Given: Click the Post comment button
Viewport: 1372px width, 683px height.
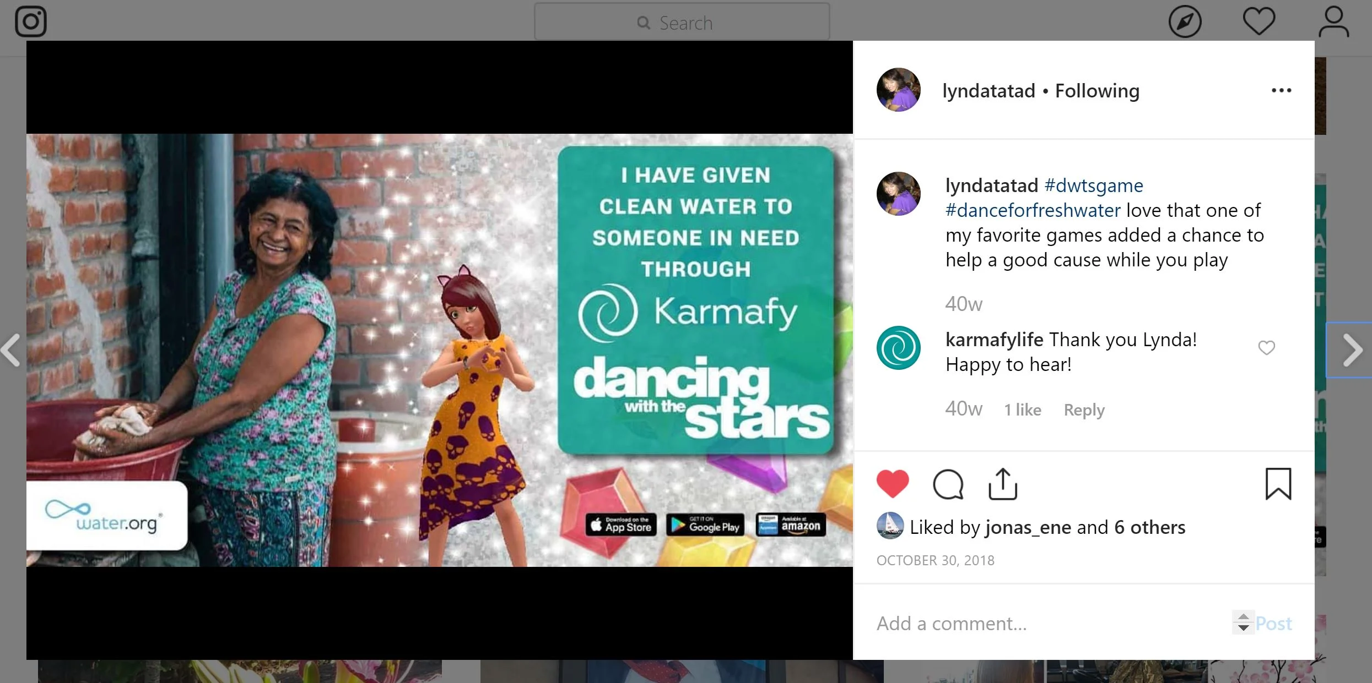Looking at the screenshot, I should [x=1273, y=624].
